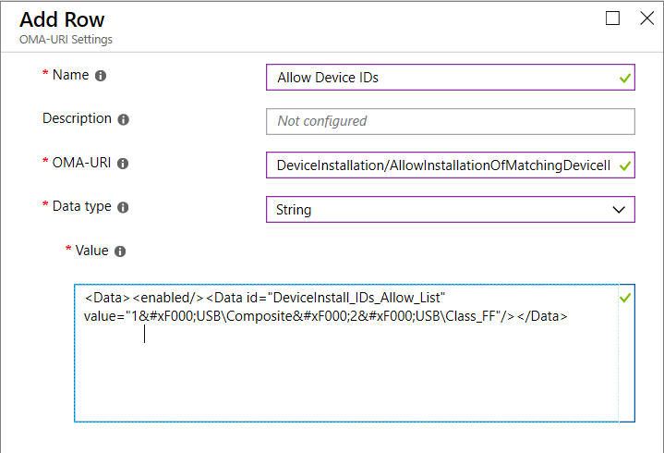Close the Add Row panel
This screenshot has width=664, height=453.
[x=646, y=18]
